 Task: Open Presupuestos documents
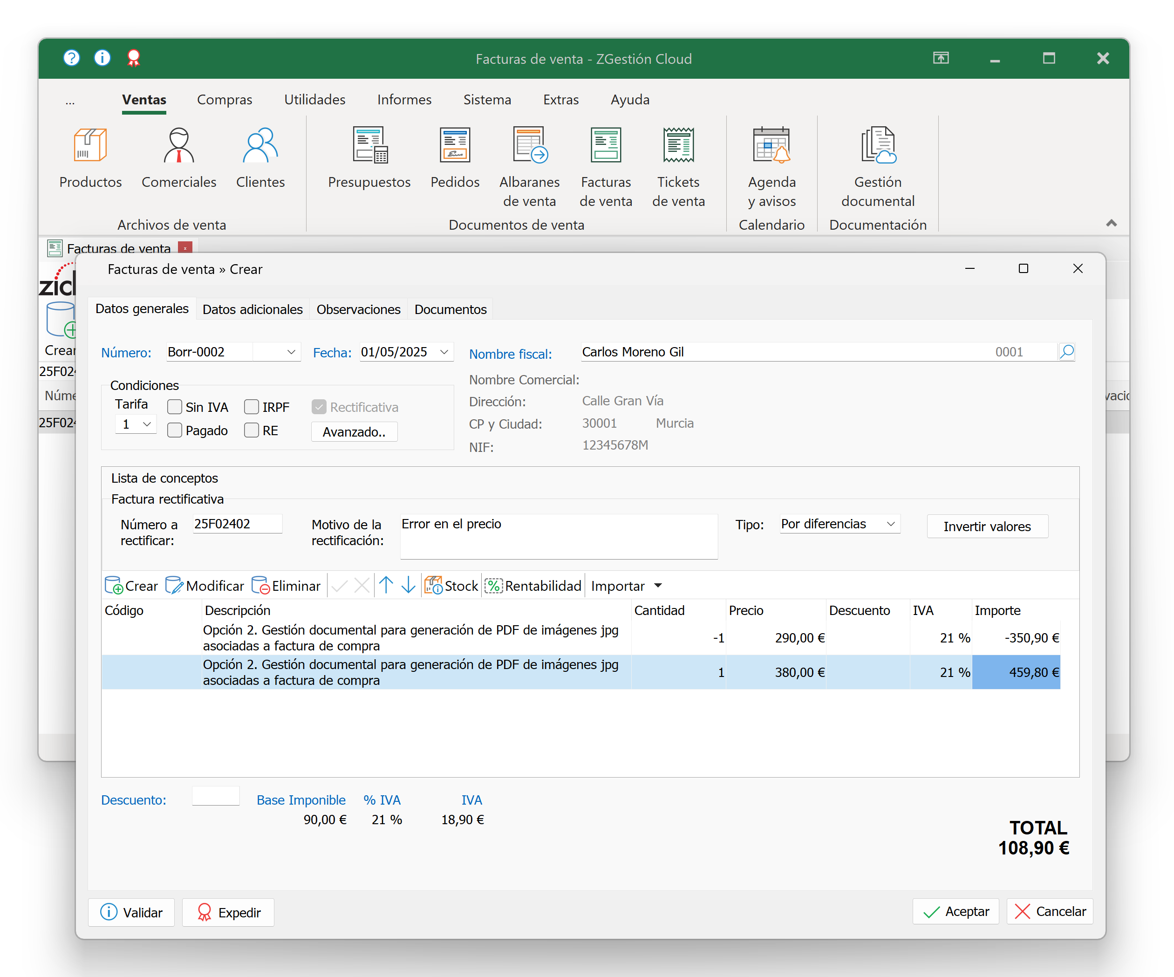(x=369, y=158)
